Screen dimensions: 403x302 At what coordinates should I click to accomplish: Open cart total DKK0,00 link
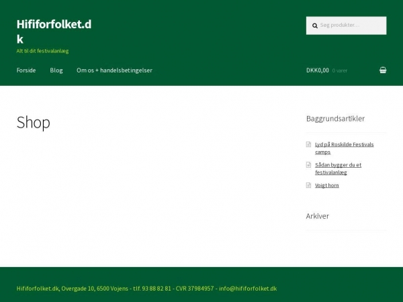318,70
